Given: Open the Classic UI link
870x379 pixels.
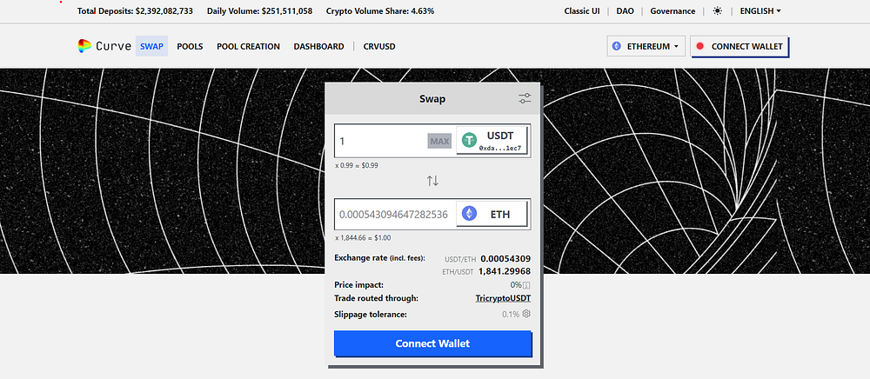Looking at the screenshot, I should tap(582, 11).
